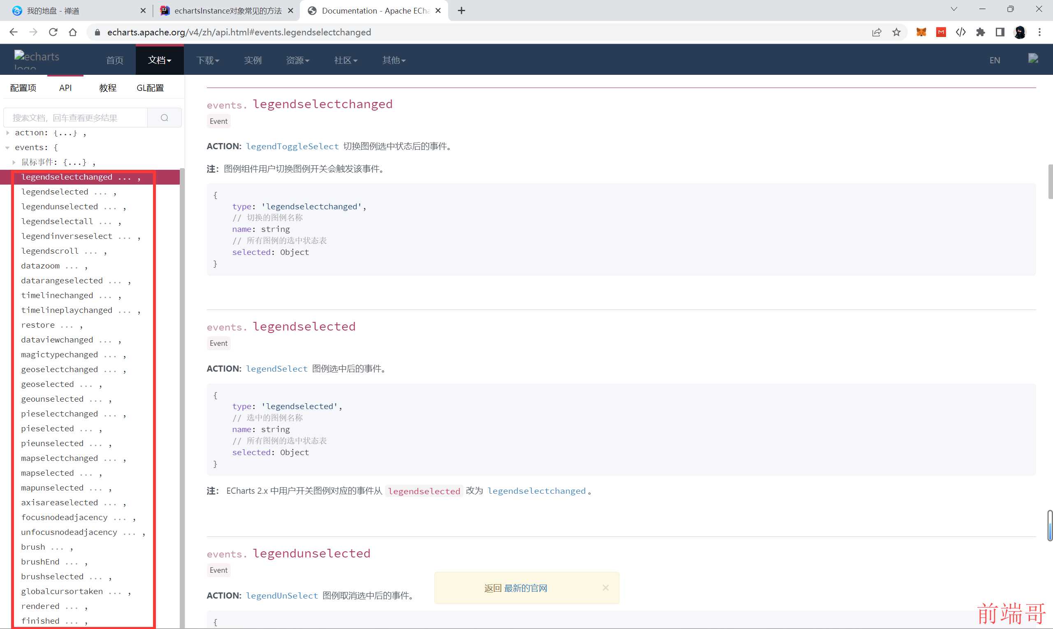The width and height of the screenshot is (1053, 629).
Task: Open Chrome profile avatar
Action: (1020, 32)
